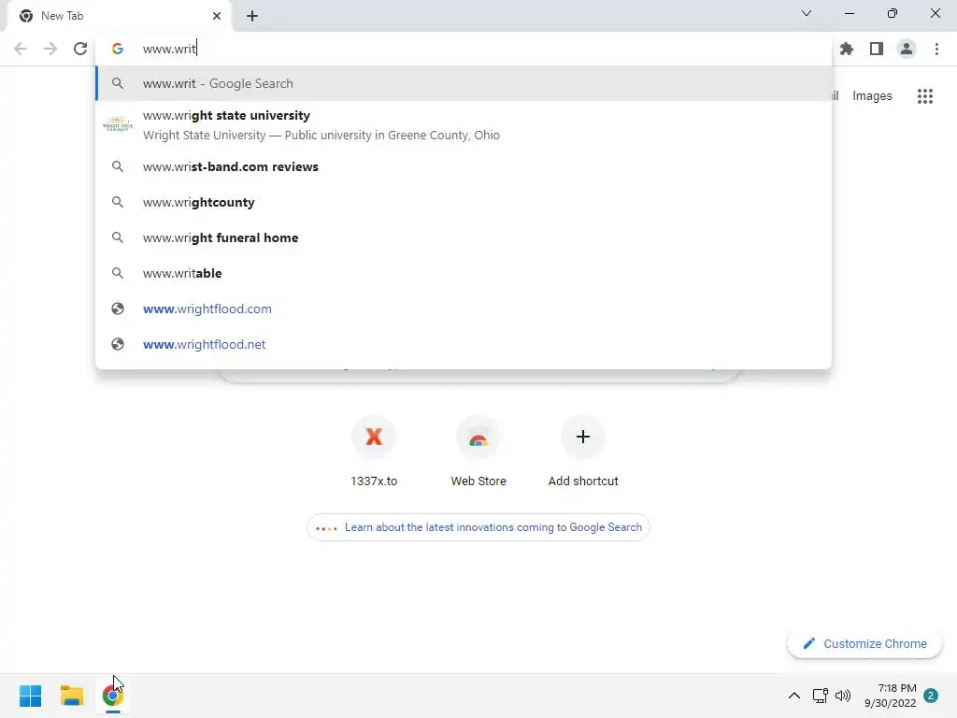
Task: Choose 'www.wright funeral home' suggestion
Action: [x=464, y=237]
